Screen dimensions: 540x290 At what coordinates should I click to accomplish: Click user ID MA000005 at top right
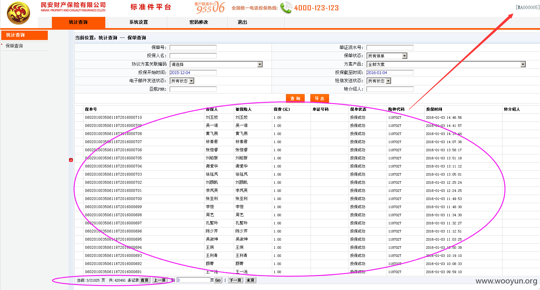[x=527, y=7]
